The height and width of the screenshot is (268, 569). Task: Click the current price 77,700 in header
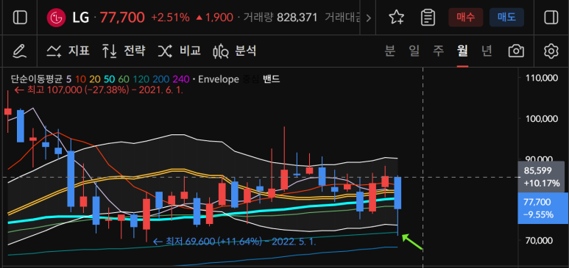click(x=122, y=18)
